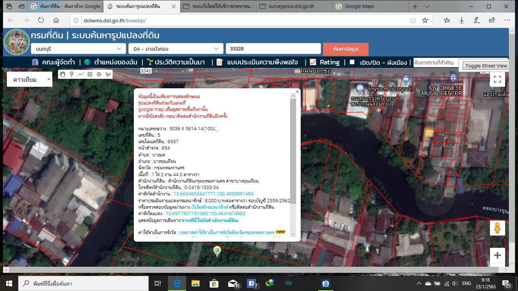The image size is (518, 291).
Task: Click ENG language indicator in tray
Action: 466,283
